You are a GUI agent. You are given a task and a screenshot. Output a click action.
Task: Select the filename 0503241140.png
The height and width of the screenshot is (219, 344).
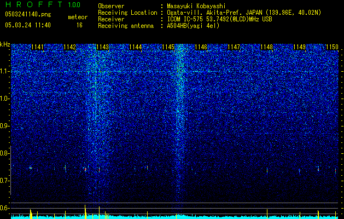click(28, 14)
